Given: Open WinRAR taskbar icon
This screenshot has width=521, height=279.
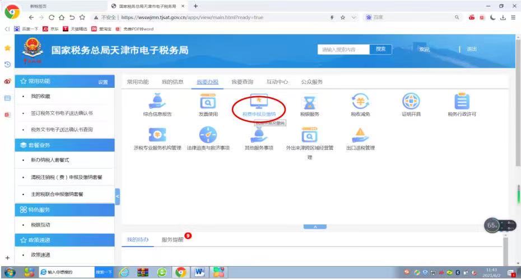Looking at the screenshot, I should coord(143,272).
